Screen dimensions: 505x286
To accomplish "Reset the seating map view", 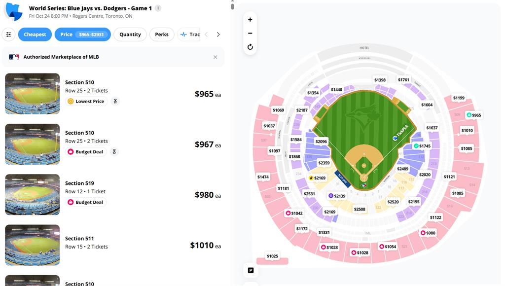I will [x=250, y=47].
